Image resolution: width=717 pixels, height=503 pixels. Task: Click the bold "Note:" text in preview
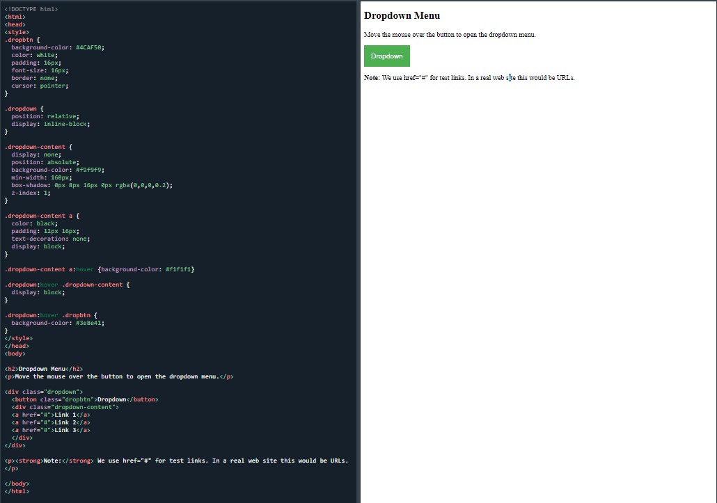tap(372, 78)
